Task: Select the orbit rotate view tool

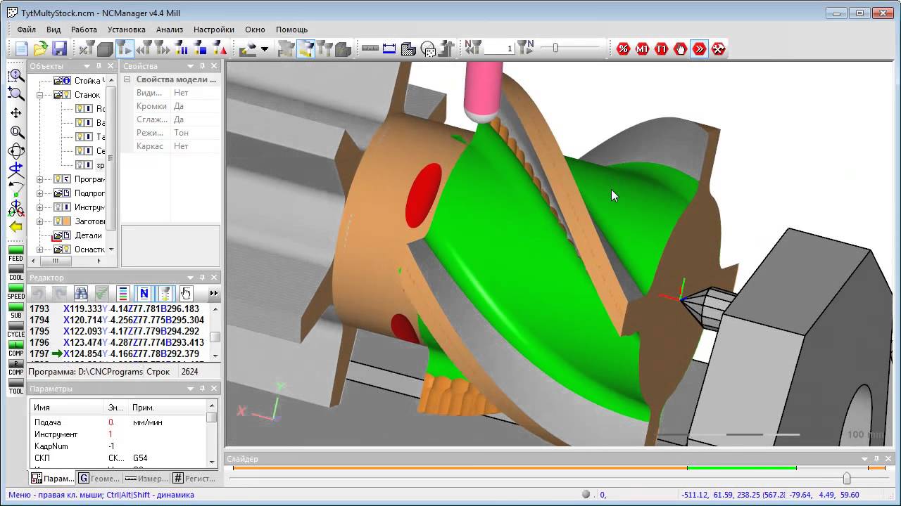Action: [15, 150]
